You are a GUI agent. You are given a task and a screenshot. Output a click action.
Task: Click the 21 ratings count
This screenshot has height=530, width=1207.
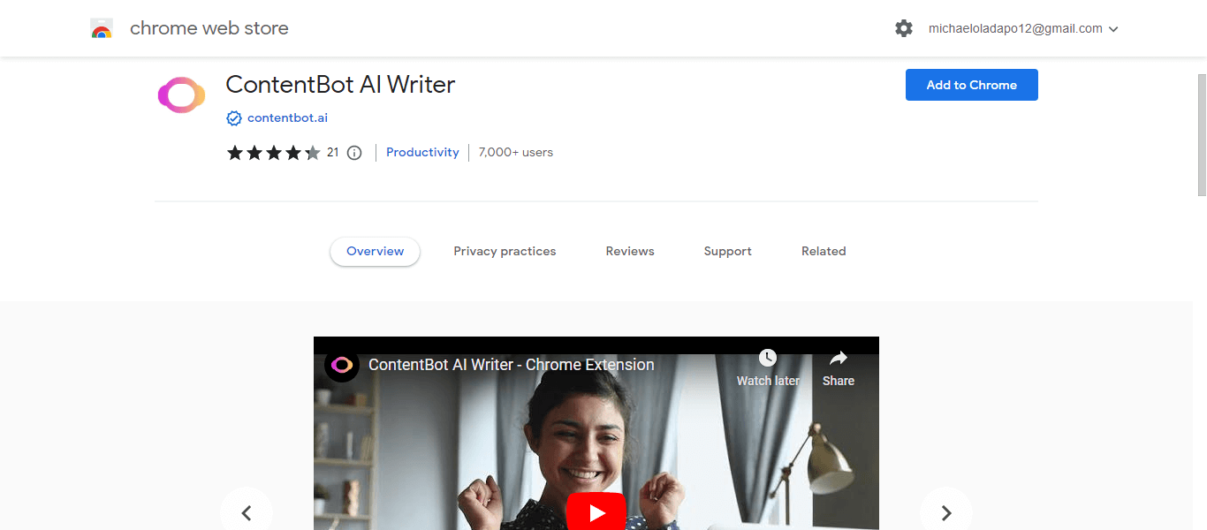(x=333, y=153)
